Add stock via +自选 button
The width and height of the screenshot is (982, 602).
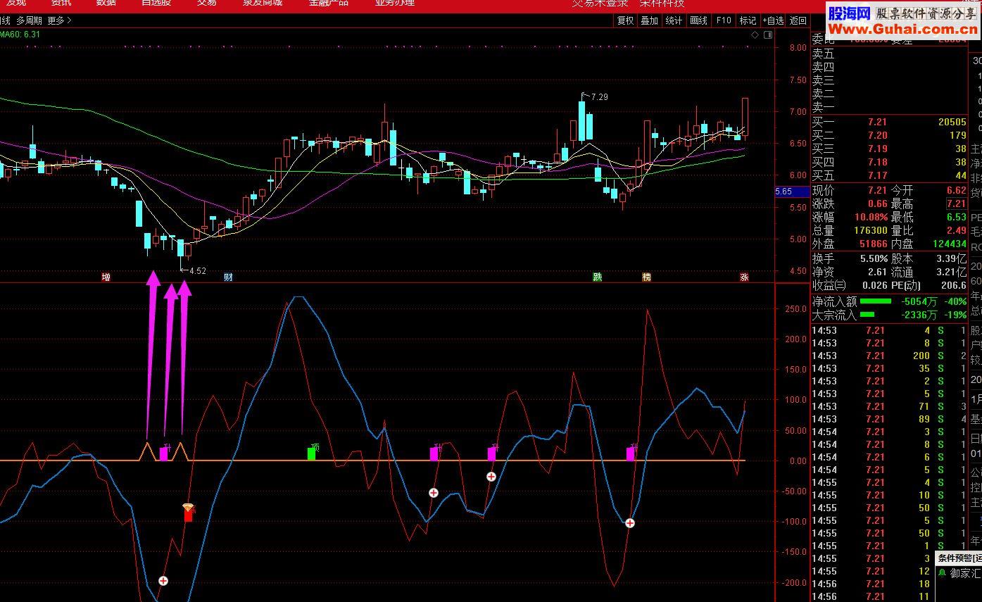pos(773,20)
